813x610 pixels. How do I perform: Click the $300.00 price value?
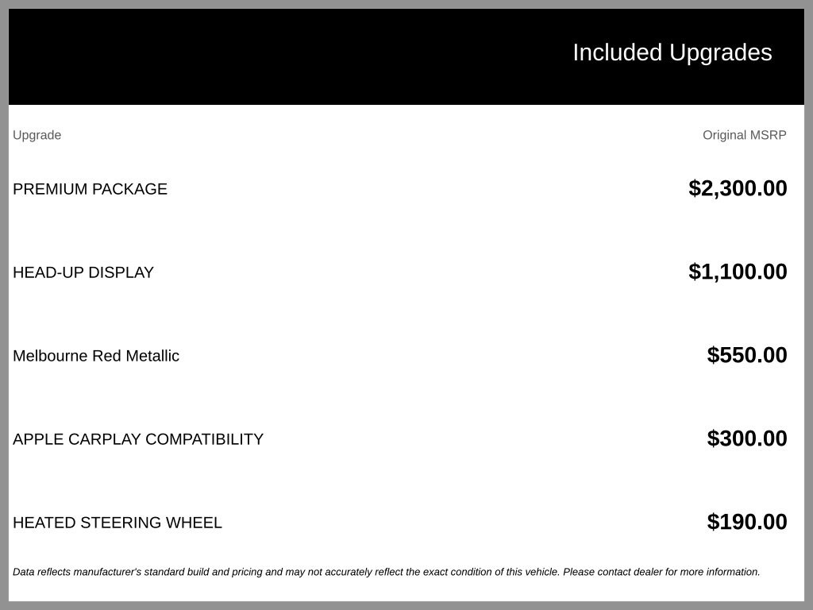[746, 438]
